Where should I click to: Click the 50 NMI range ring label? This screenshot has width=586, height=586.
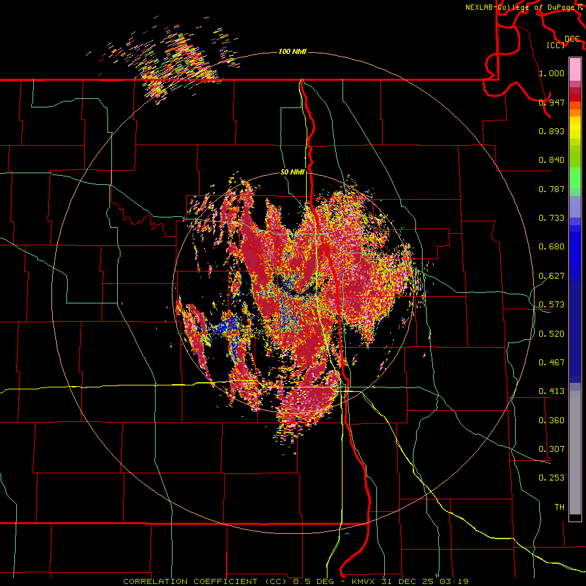point(292,173)
